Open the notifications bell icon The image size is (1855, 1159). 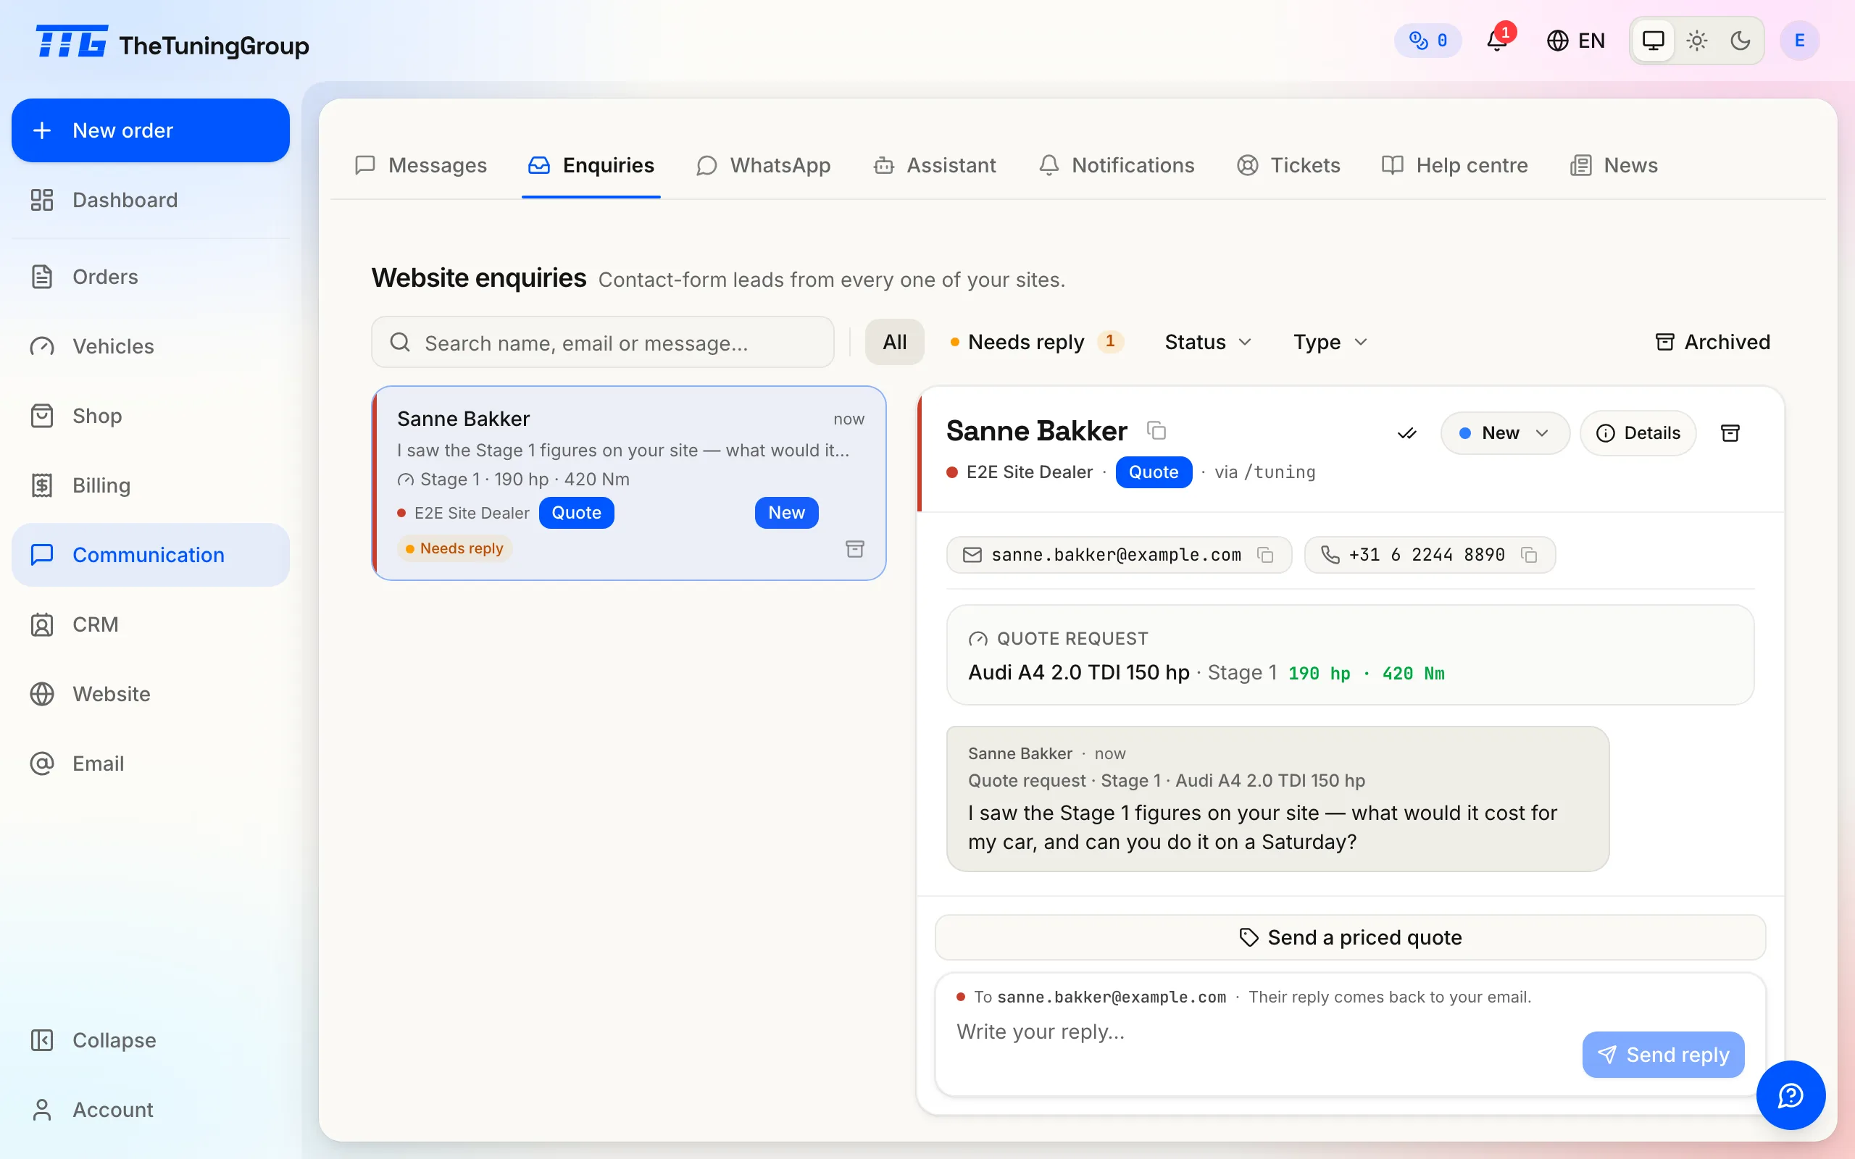pyautogui.click(x=1497, y=40)
